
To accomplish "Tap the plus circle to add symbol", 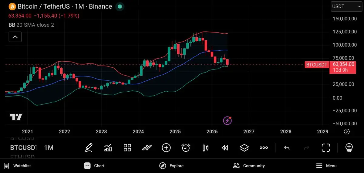I will pos(166,148).
